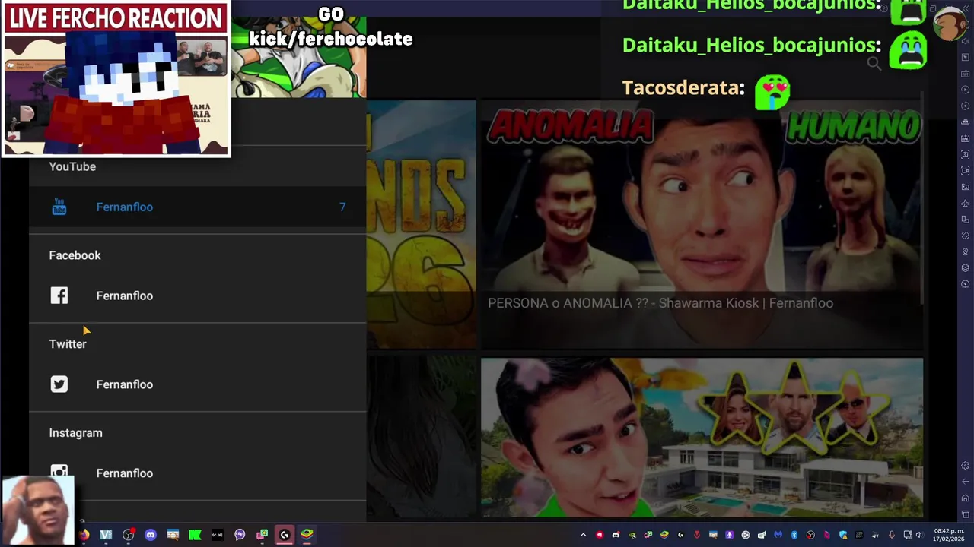Open the network icon in the system tray

tap(908, 535)
